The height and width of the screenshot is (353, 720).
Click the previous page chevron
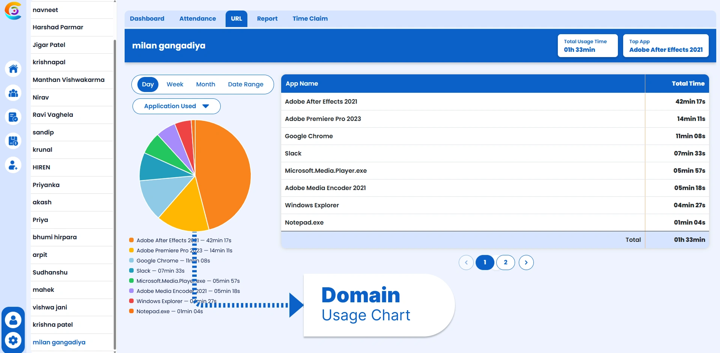[466, 262]
